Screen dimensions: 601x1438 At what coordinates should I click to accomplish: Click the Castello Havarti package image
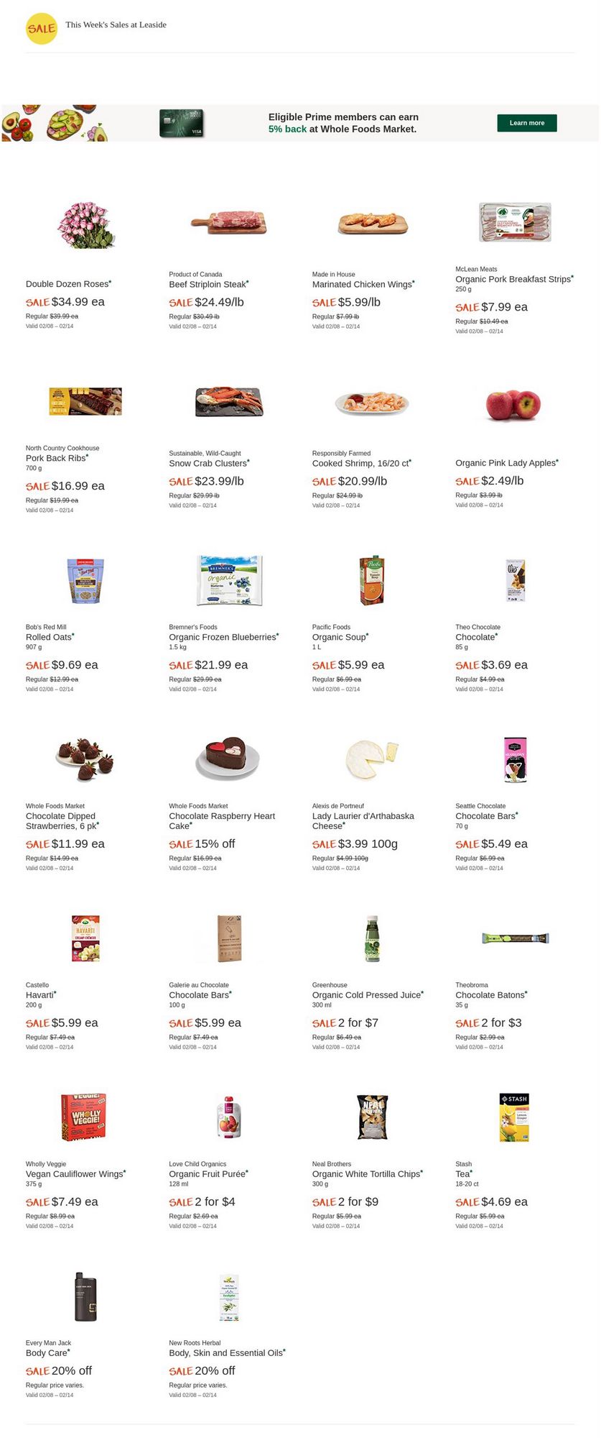85,938
